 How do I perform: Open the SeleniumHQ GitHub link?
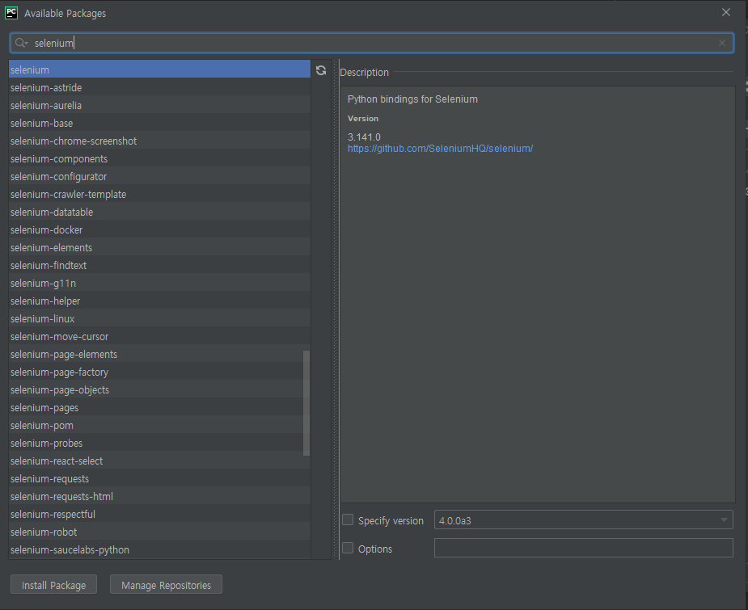(440, 149)
